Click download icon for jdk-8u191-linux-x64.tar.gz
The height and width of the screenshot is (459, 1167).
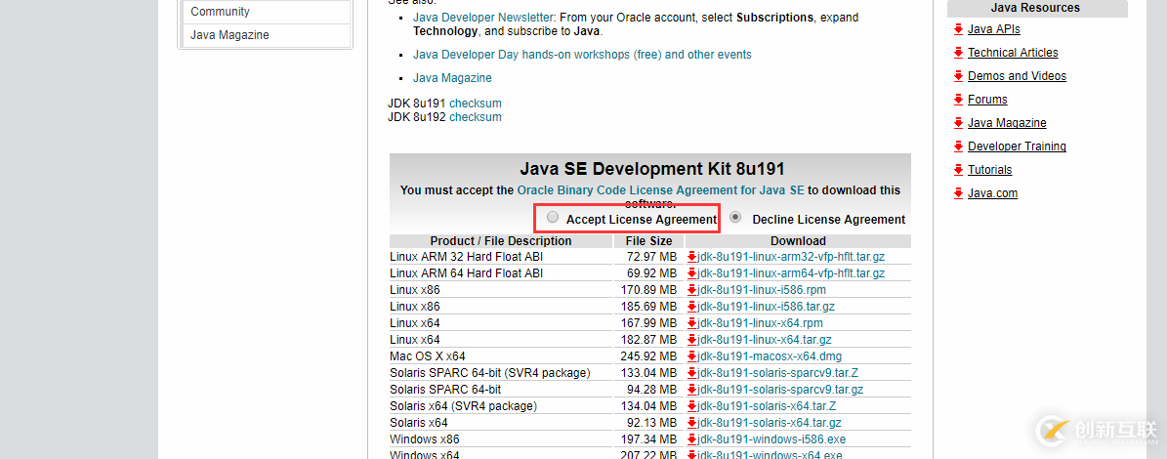tap(692, 340)
